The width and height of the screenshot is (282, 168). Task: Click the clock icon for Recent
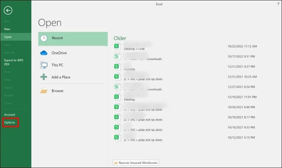click(x=44, y=38)
